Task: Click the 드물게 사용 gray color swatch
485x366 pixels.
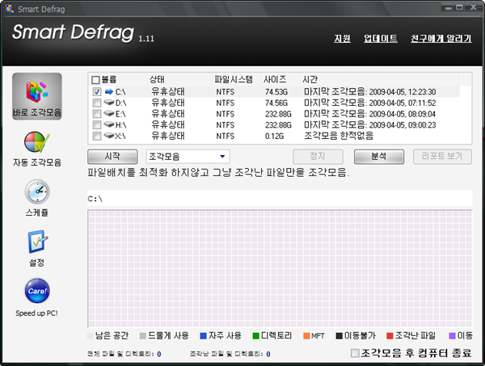Action: point(142,336)
